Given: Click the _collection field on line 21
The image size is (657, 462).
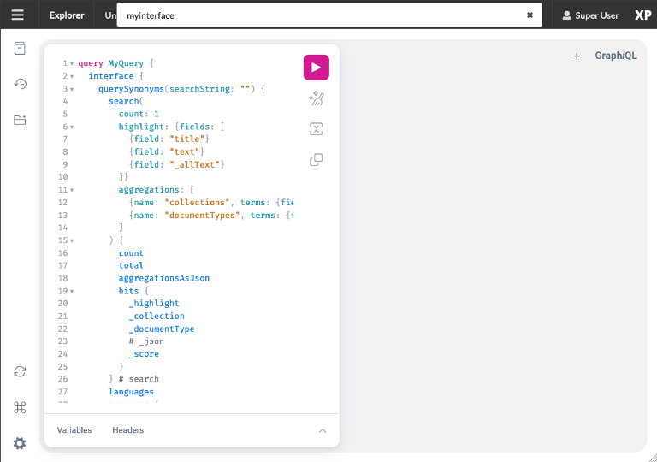Looking at the screenshot, I should (x=157, y=316).
